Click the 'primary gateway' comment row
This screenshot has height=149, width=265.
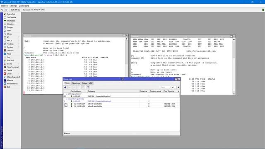coord(121,94)
